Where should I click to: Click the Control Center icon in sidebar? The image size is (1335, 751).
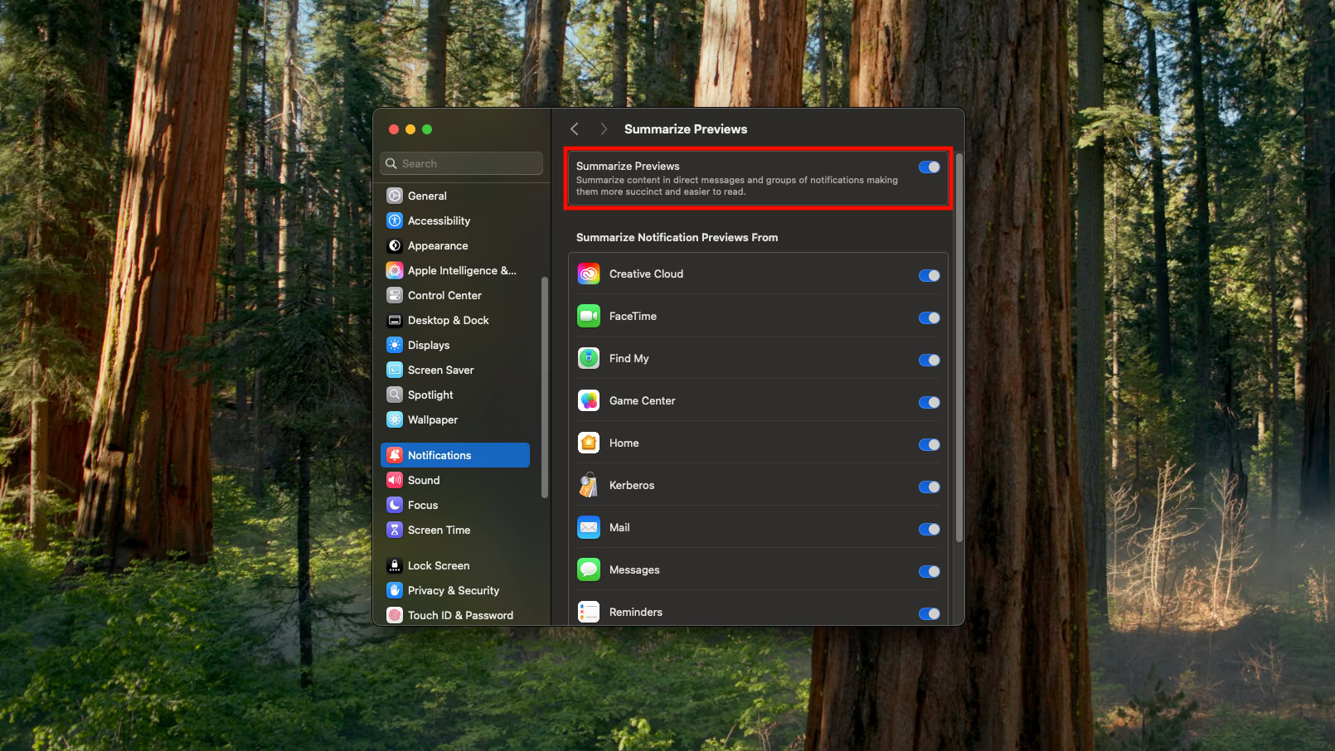point(395,295)
